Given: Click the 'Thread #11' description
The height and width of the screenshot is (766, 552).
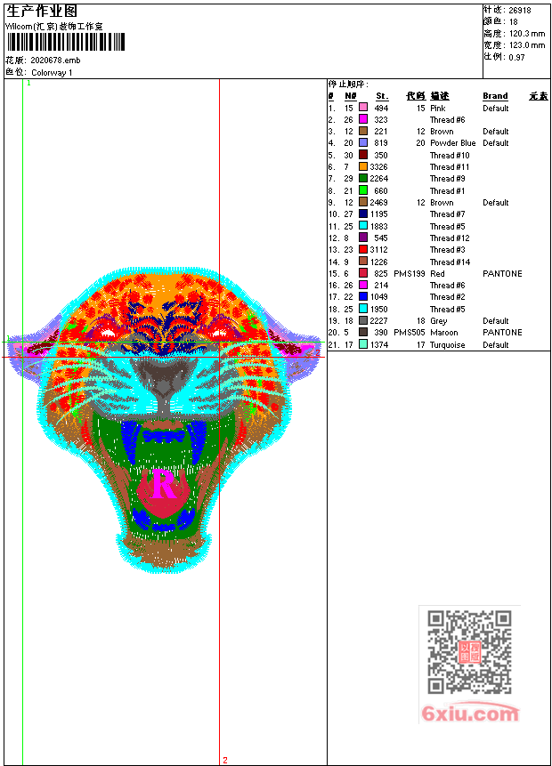Looking at the screenshot, I should tap(450, 166).
